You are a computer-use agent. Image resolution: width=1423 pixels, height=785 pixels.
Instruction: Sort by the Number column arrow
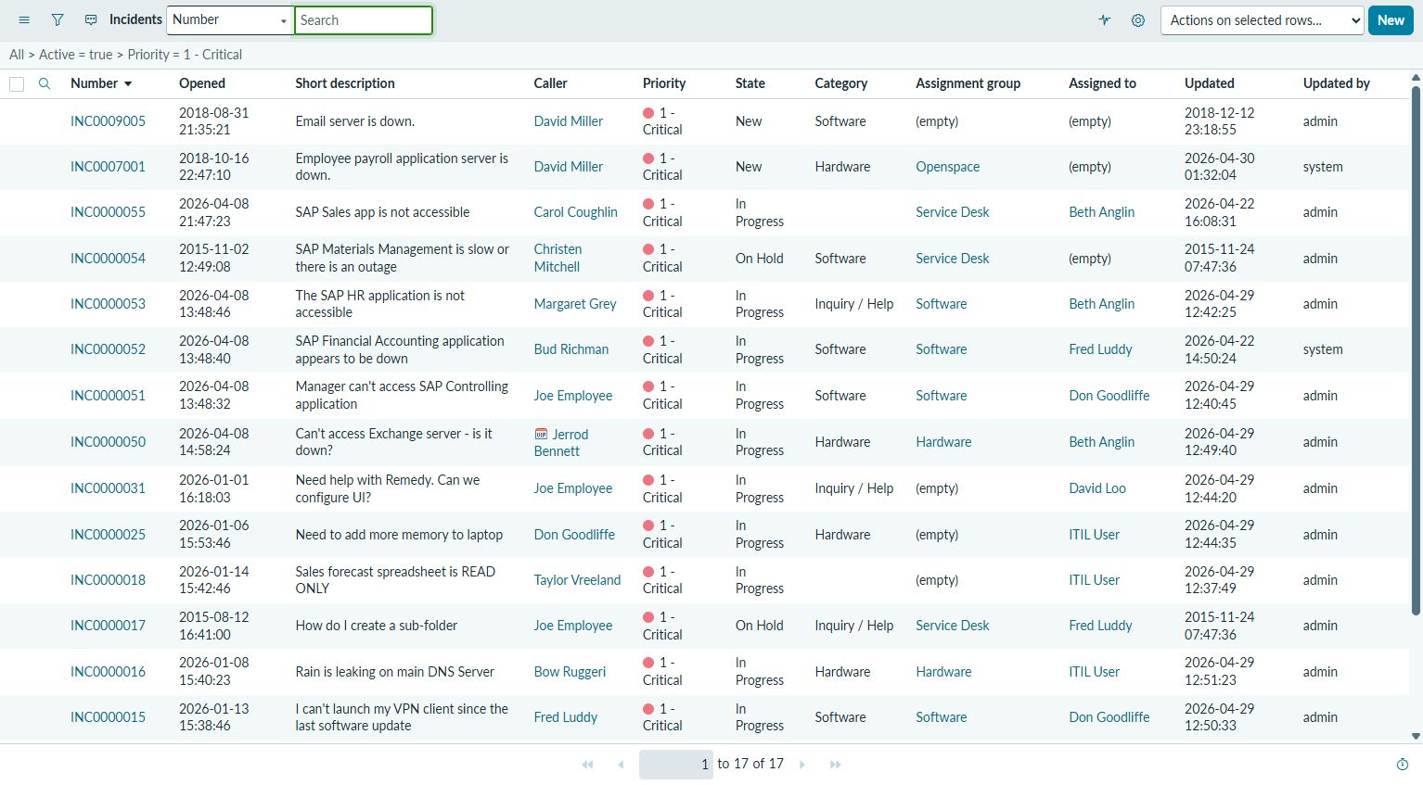pyautogui.click(x=128, y=84)
